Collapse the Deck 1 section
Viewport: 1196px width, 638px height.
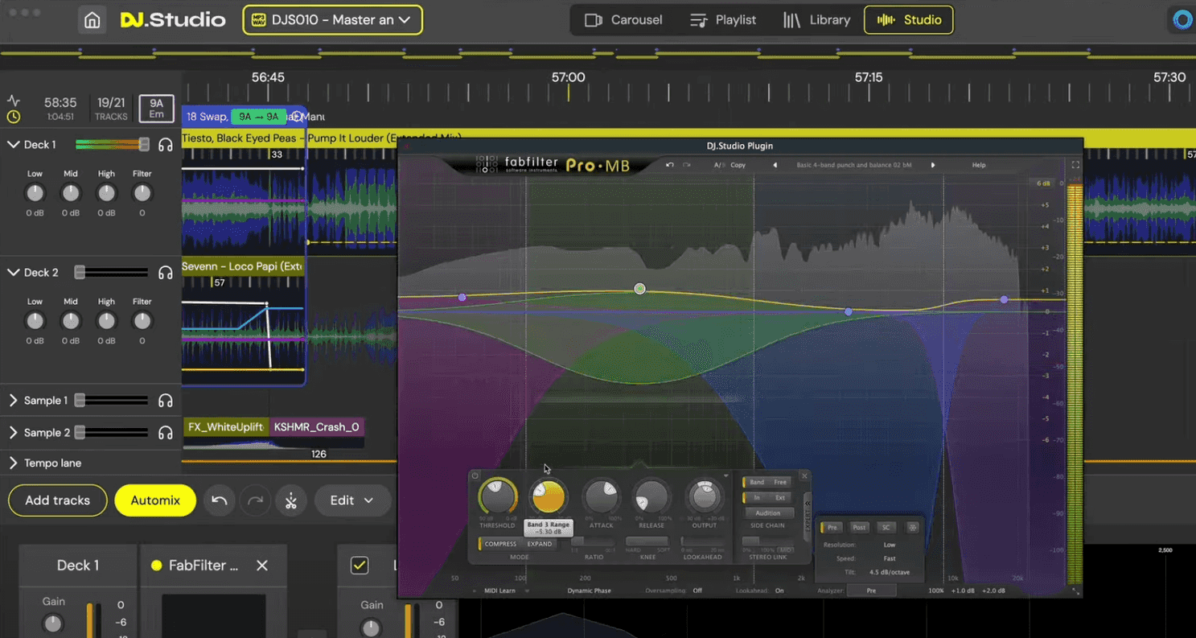(13, 145)
